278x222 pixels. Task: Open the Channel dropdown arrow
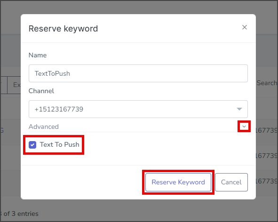click(239, 109)
